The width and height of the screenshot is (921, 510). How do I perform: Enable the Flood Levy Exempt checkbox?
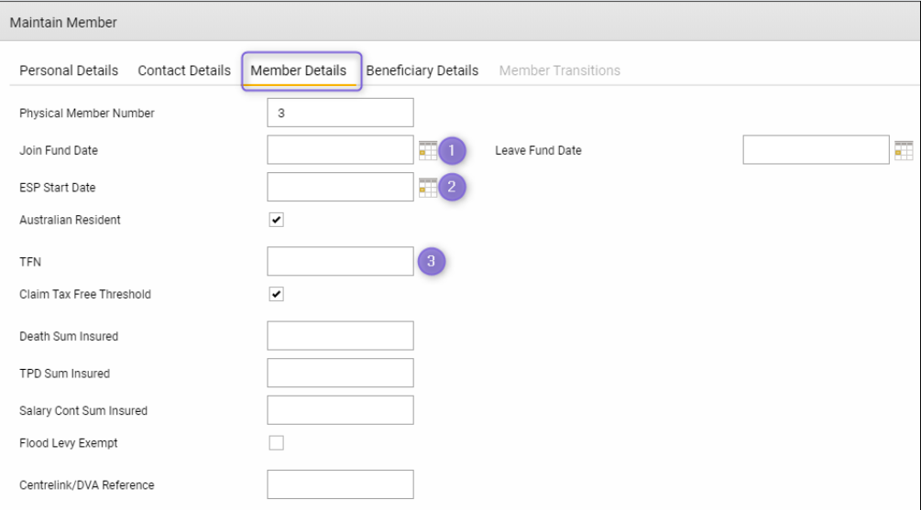click(x=276, y=442)
